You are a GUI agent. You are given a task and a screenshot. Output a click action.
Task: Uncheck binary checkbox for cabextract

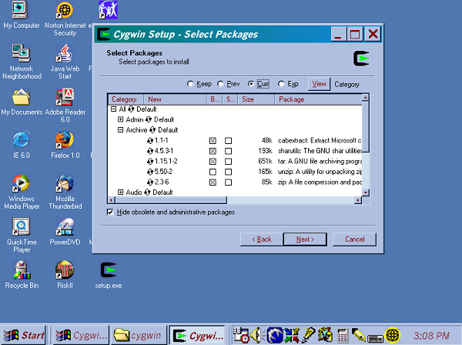point(213,141)
